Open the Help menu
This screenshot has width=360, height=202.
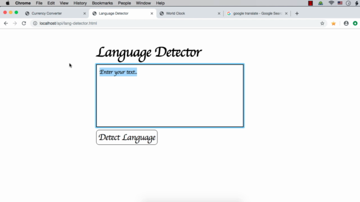(160, 3)
